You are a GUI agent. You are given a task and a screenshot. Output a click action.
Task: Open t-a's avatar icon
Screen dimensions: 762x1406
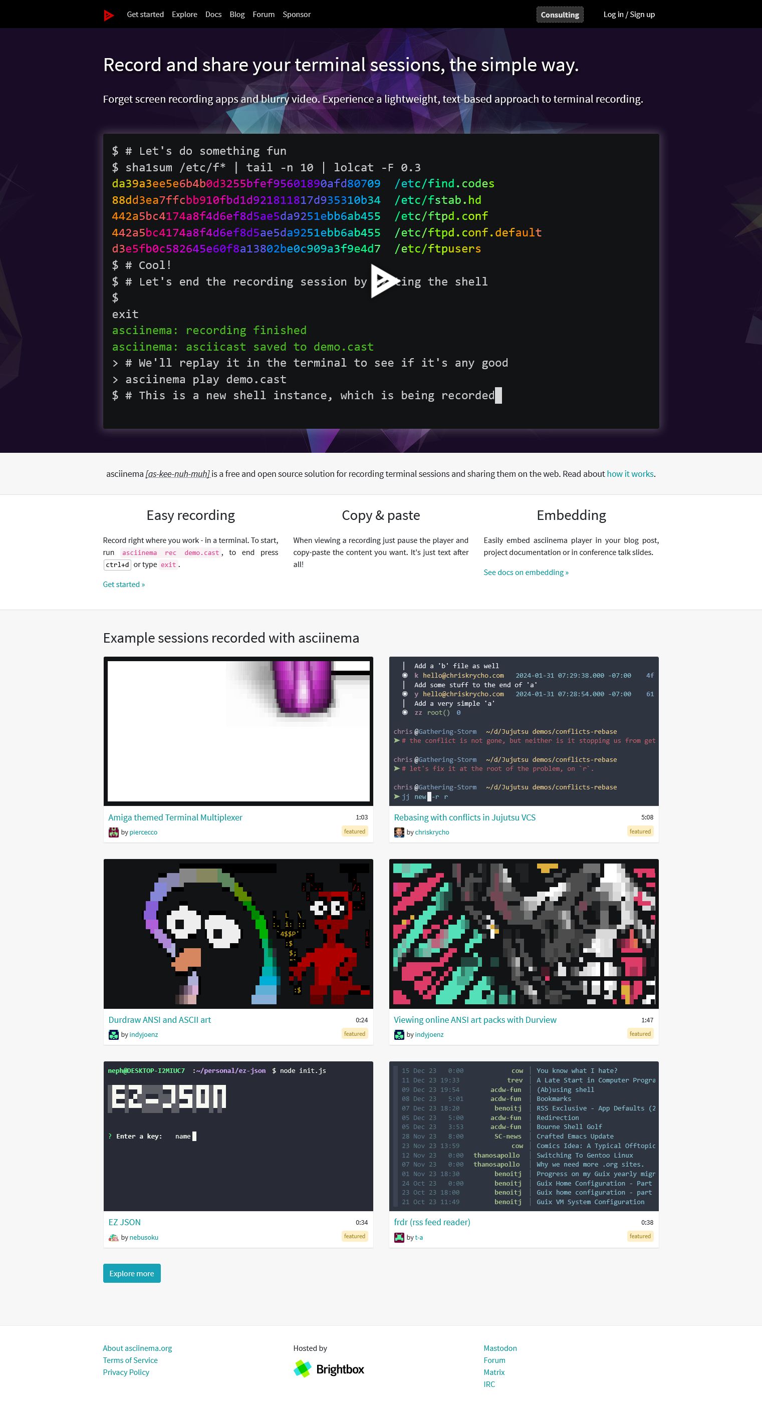(x=399, y=1237)
